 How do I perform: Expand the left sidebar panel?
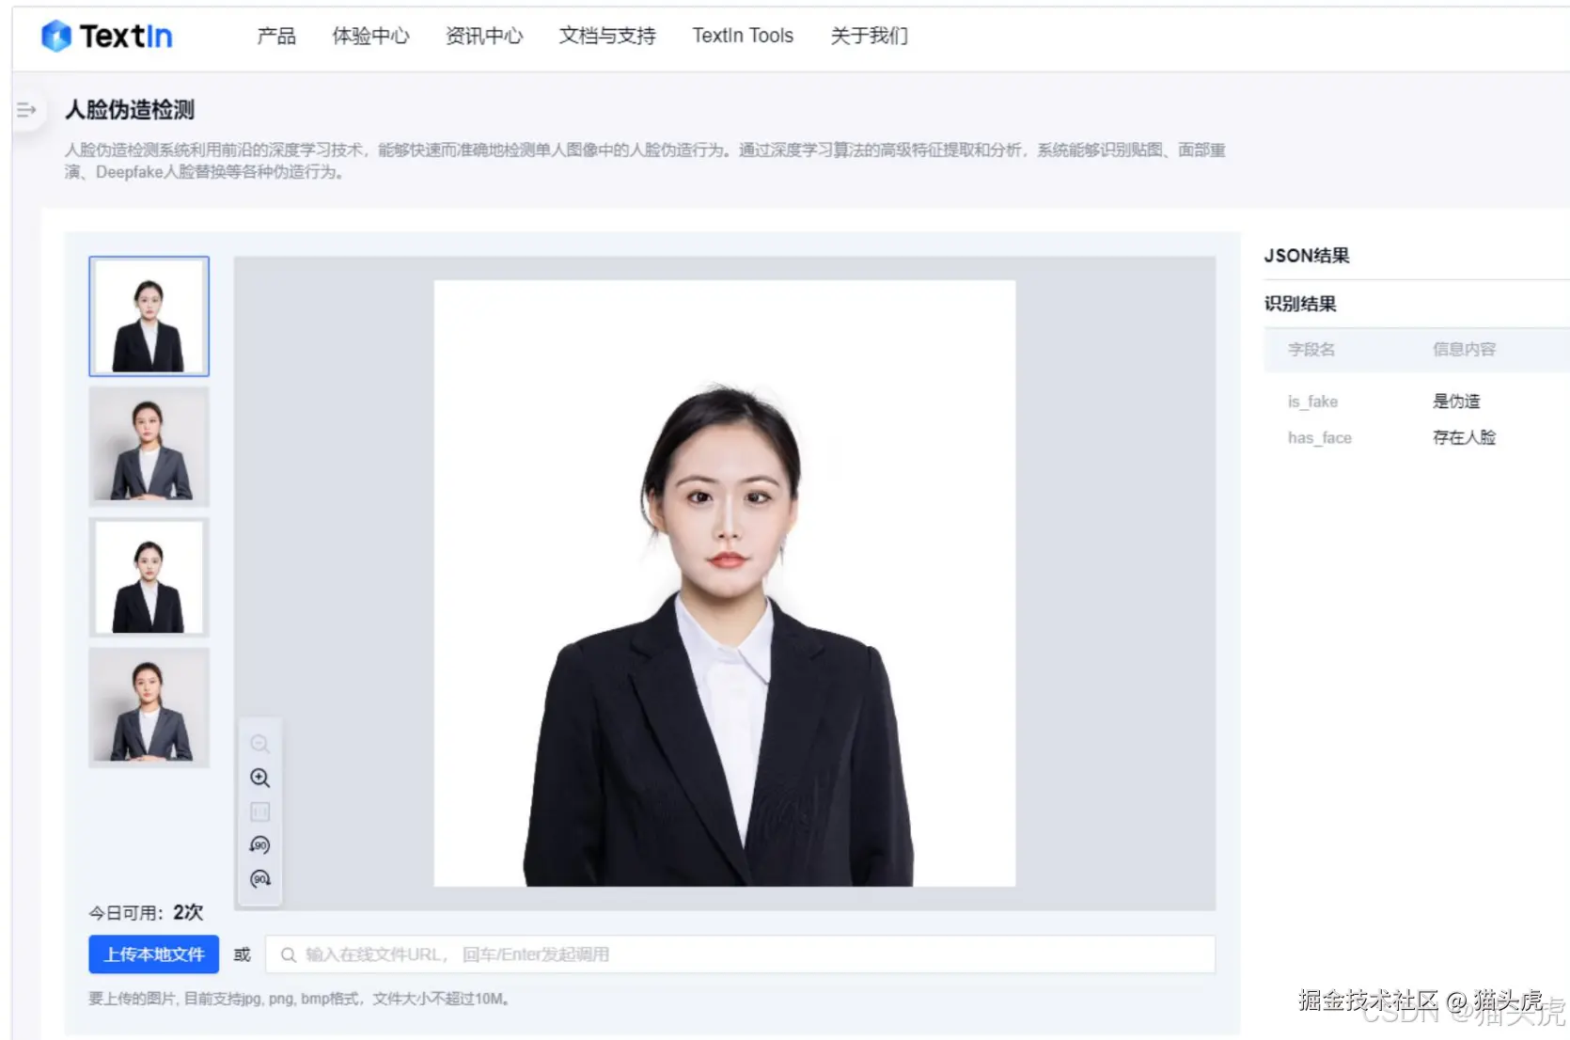[x=25, y=109]
